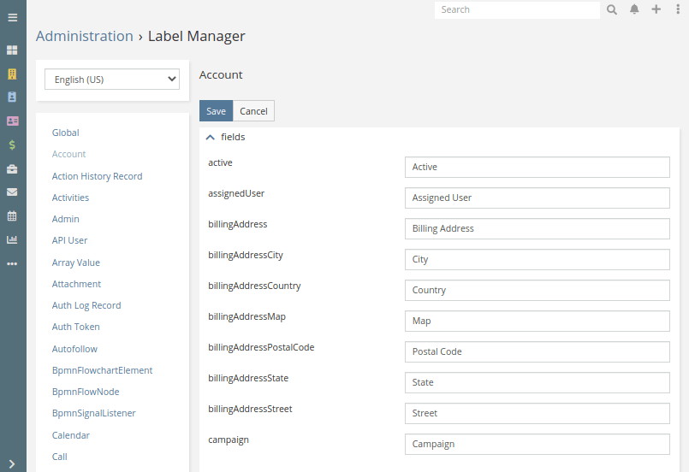Open notifications via the bell icon

[634, 9]
